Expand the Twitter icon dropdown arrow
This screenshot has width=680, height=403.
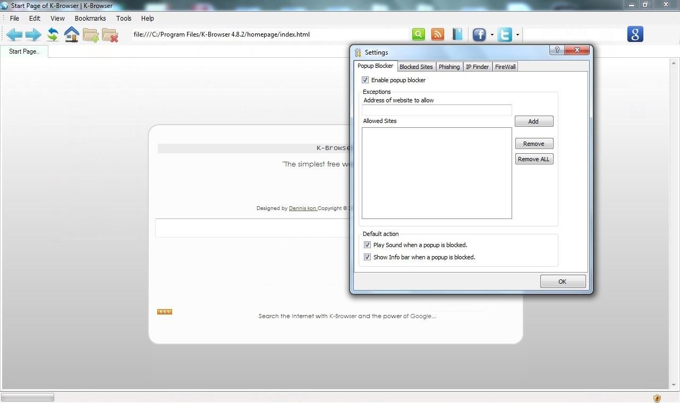(x=517, y=34)
